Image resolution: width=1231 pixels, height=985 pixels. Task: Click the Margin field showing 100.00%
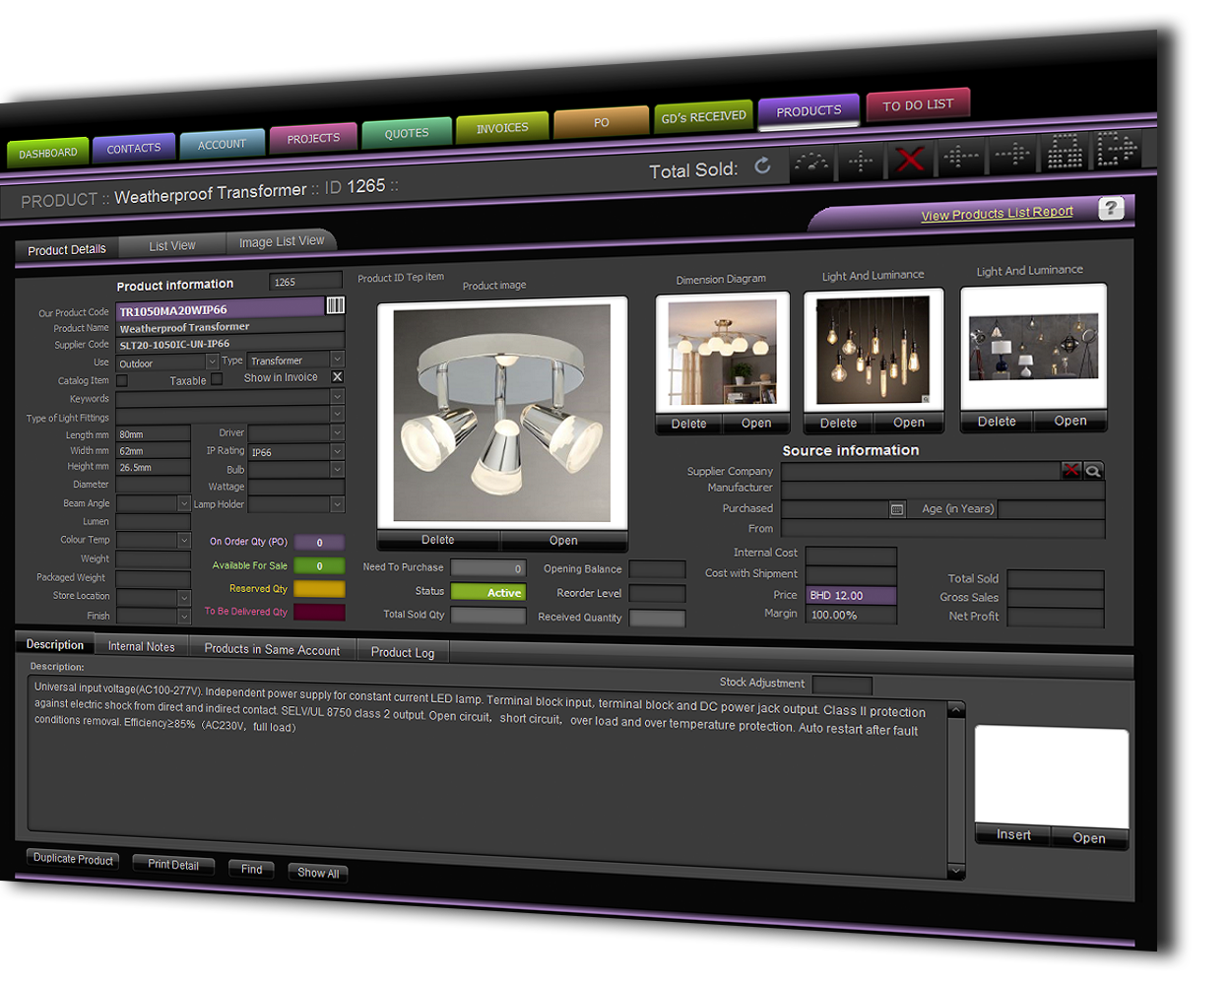(851, 615)
